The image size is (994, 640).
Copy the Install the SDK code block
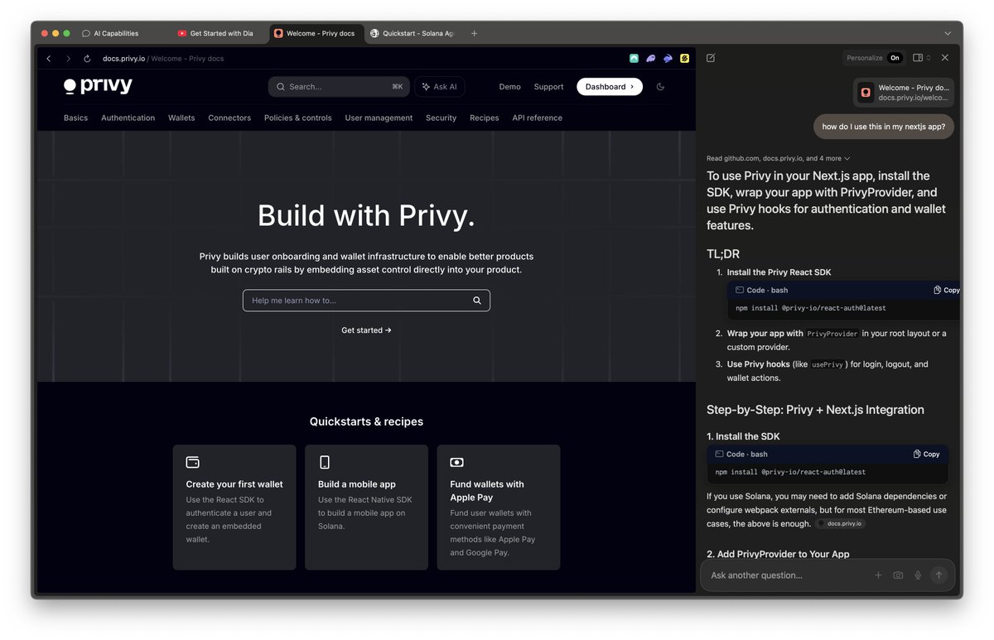point(927,455)
